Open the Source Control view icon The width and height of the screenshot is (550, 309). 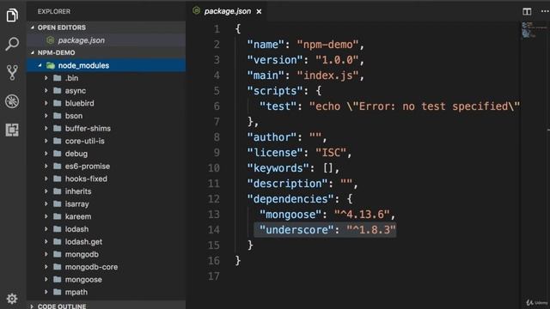(x=12, y=72)
